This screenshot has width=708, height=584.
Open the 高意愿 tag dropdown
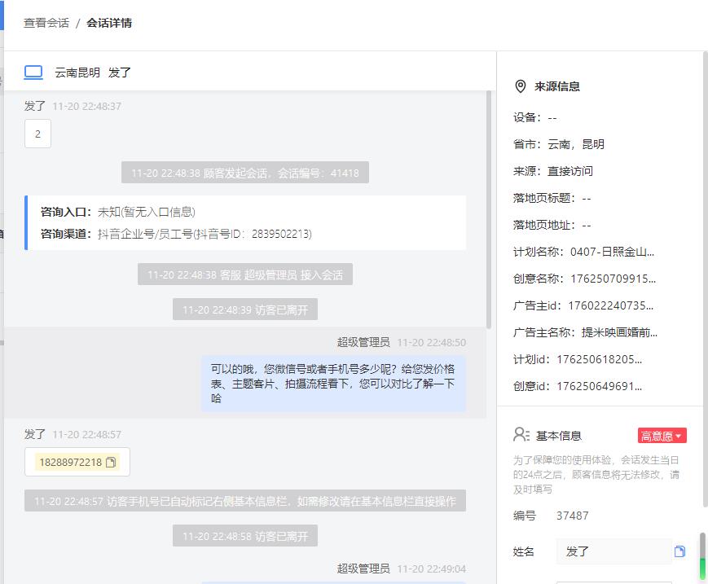pos(662,436)
